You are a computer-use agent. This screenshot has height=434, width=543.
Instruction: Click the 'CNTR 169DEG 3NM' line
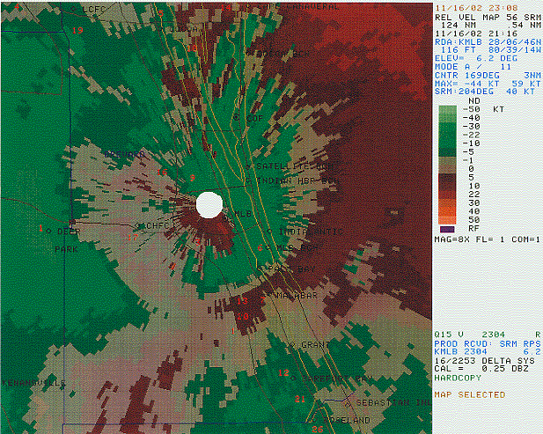click(x=488, y=75)
